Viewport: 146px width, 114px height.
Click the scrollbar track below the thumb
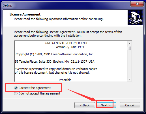tap(129, 64)
